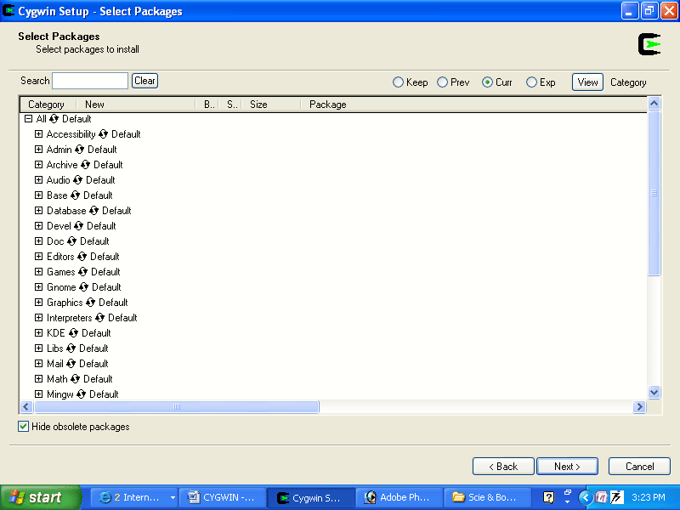This screenshot has height=510, width=680.
Task: Cycle install action icon for Graphics
Action: (x=90, y=303)
